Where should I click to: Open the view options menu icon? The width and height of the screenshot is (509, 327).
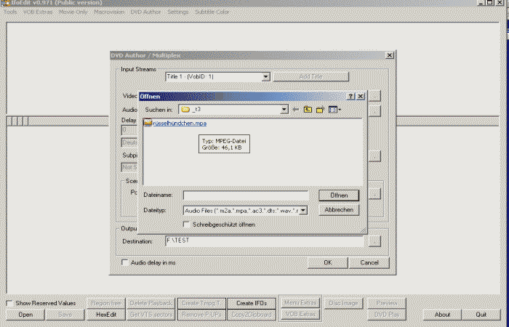coord(334,110)
